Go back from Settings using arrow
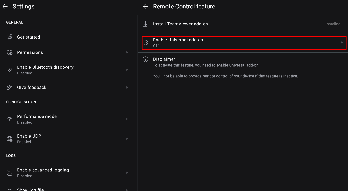Viewport: 348px width, 191px height. tap(5, 7)
